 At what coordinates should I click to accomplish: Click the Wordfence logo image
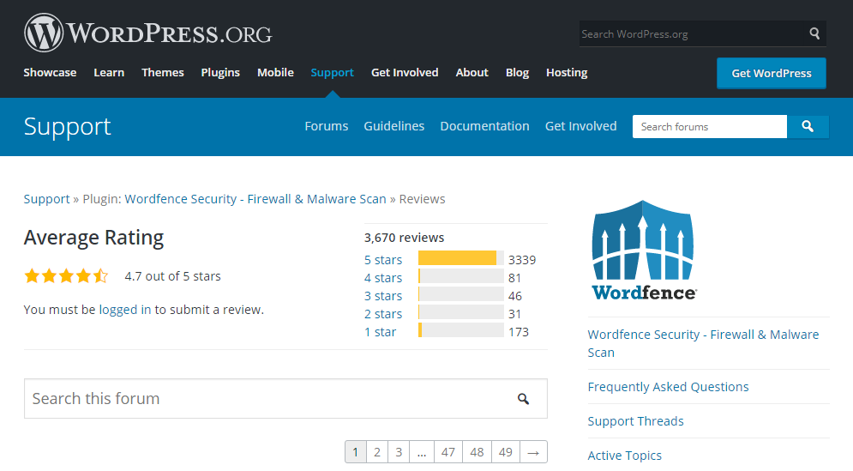tap(644, 250)
